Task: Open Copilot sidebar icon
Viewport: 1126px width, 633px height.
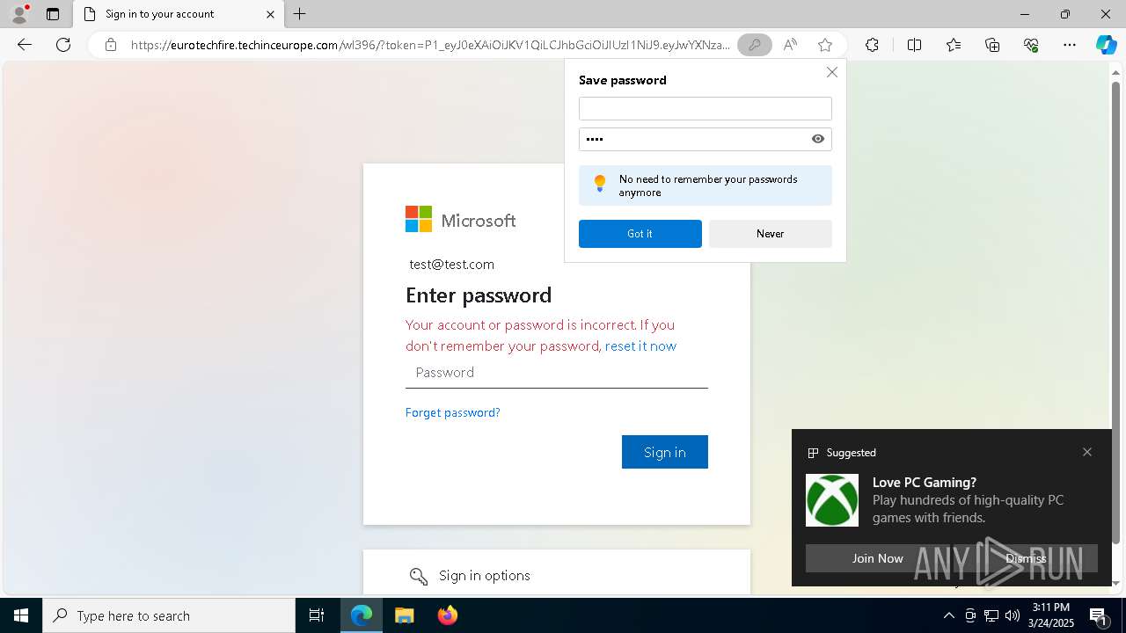Action: (x=1106, y=45)
